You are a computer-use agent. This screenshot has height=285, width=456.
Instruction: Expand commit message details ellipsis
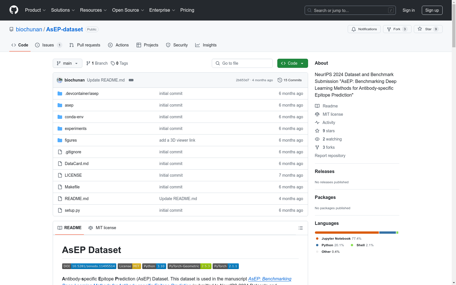point(131,80)
